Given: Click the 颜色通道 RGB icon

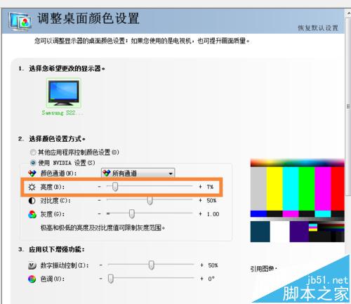Looking at the screenshot, I should 32,173.
